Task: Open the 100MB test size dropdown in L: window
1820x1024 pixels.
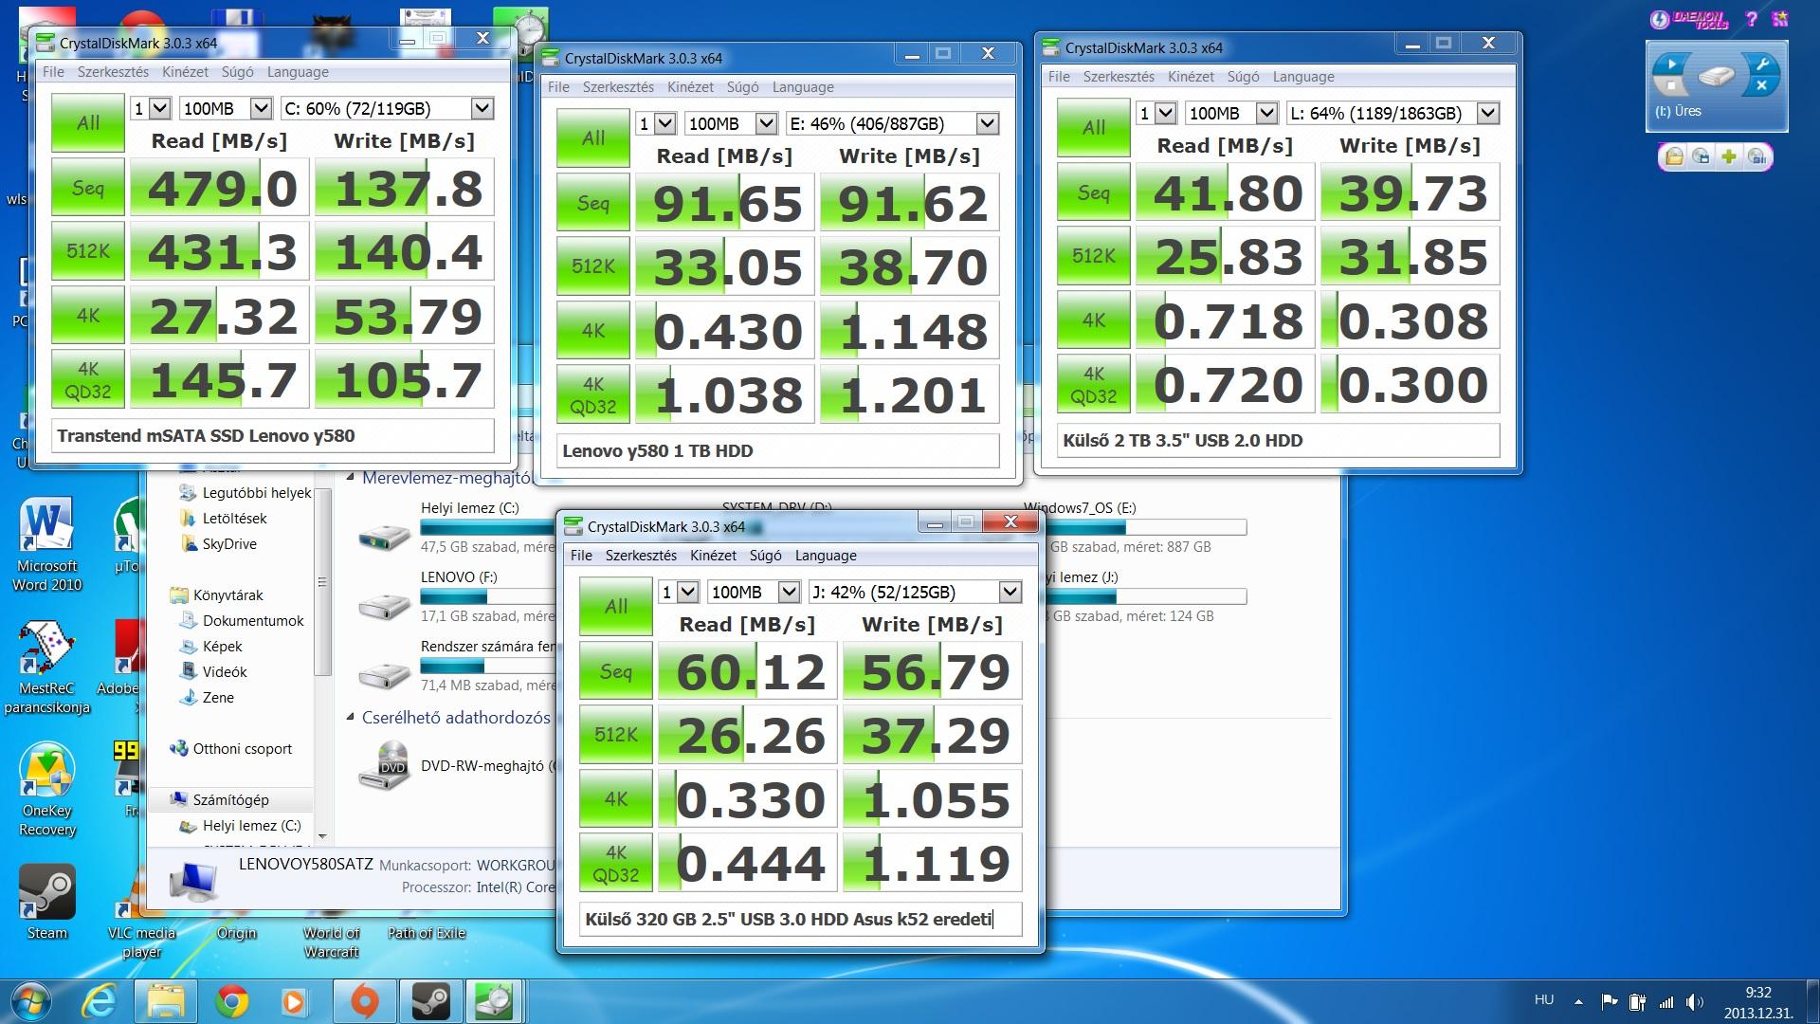Action: (x=1231, y=114)
